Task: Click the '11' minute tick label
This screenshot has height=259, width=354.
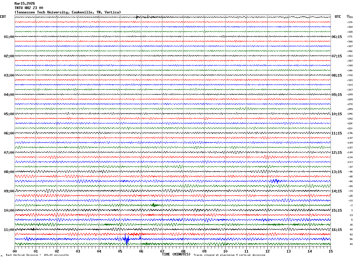Action: [246, 251]
